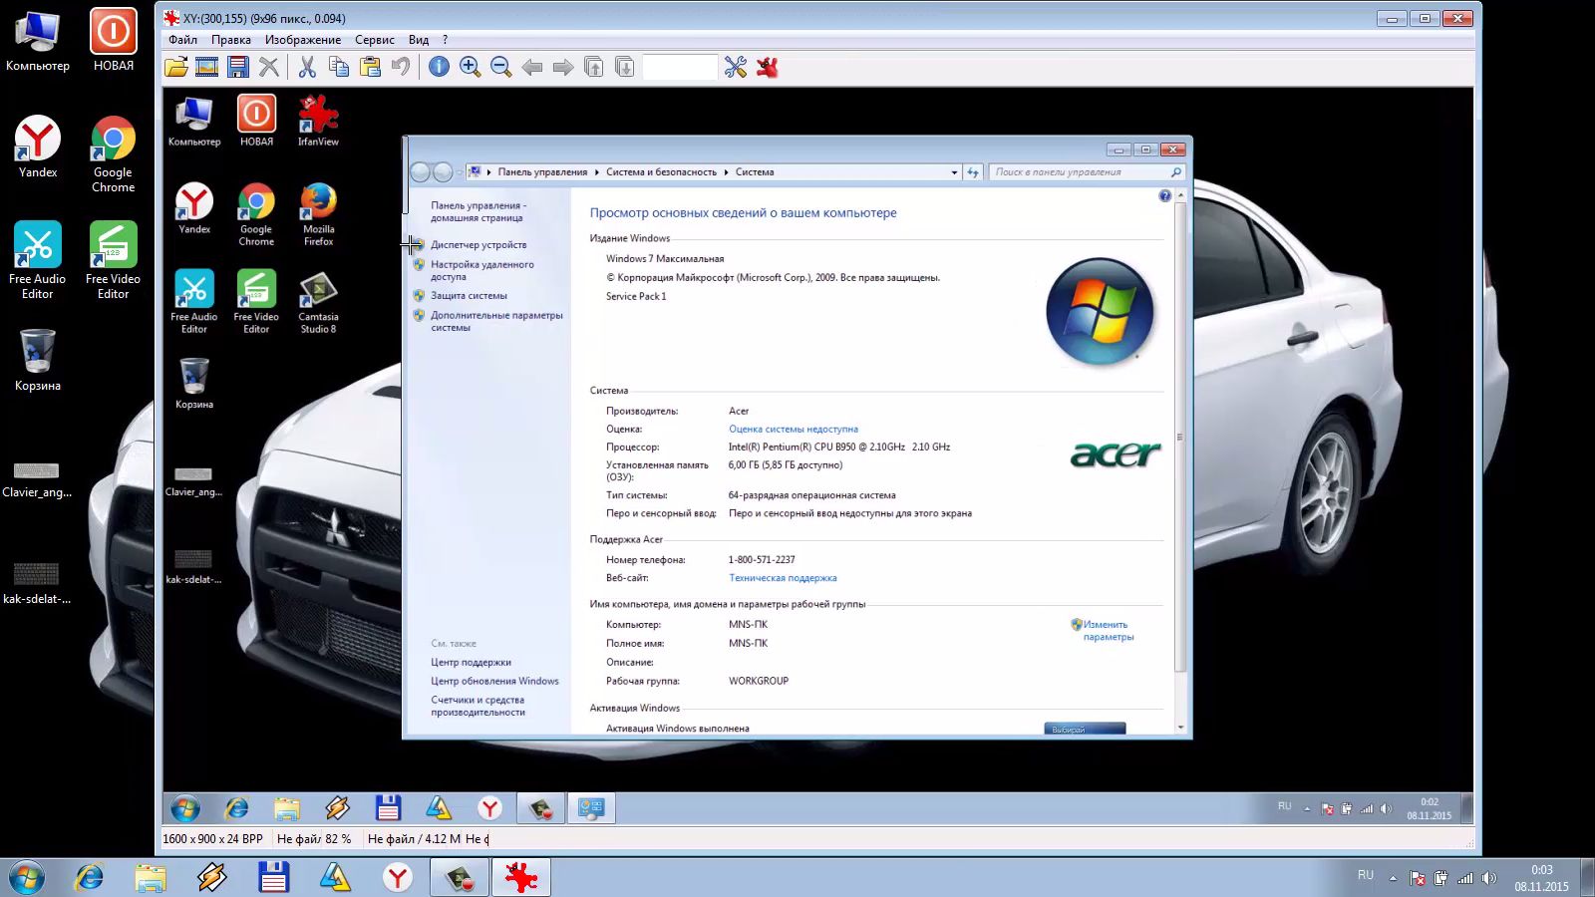Click the Copy toolbar icon
1595x897 pixels.
[x=339, y=67]
